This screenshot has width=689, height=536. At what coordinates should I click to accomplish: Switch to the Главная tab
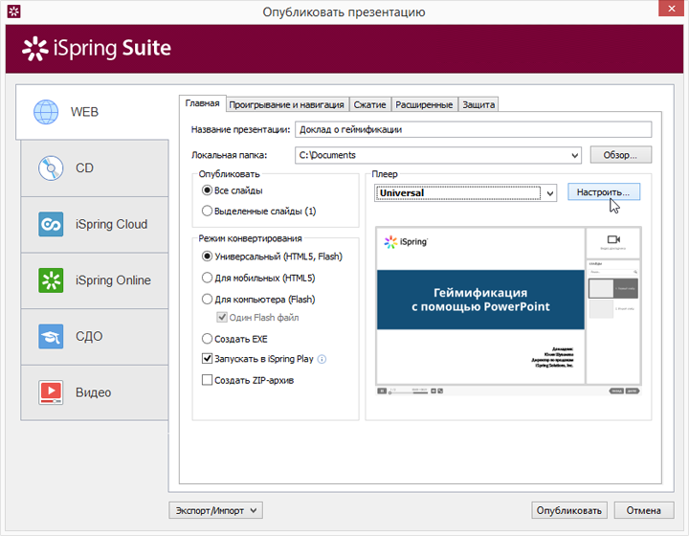pyautogui.click(x=202, y=103)
